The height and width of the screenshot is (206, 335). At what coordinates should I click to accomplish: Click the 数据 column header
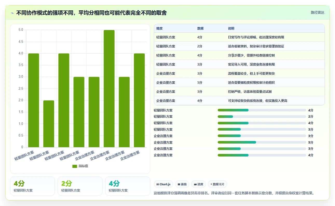(200, 29)
